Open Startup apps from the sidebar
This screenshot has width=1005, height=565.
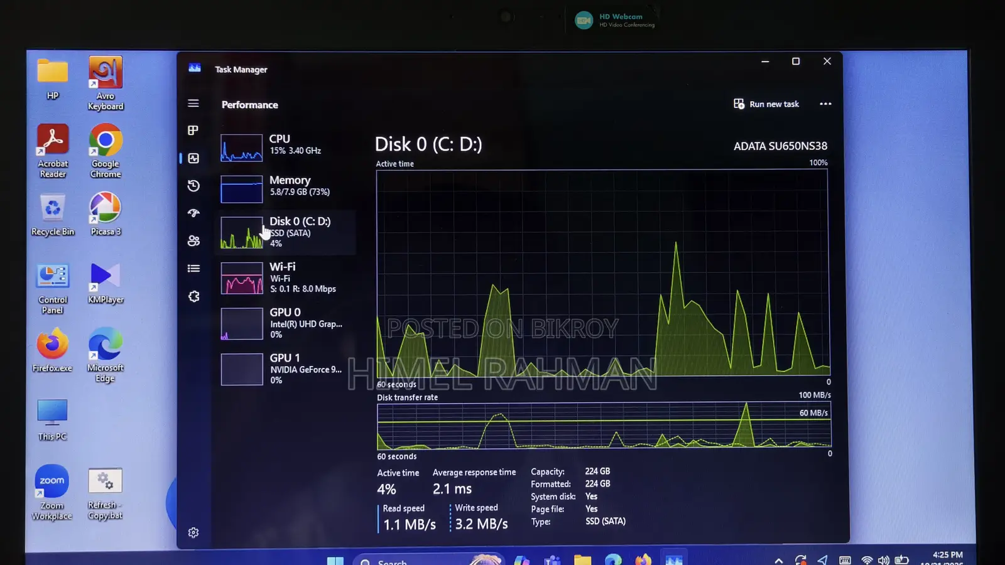pos(193,213)
